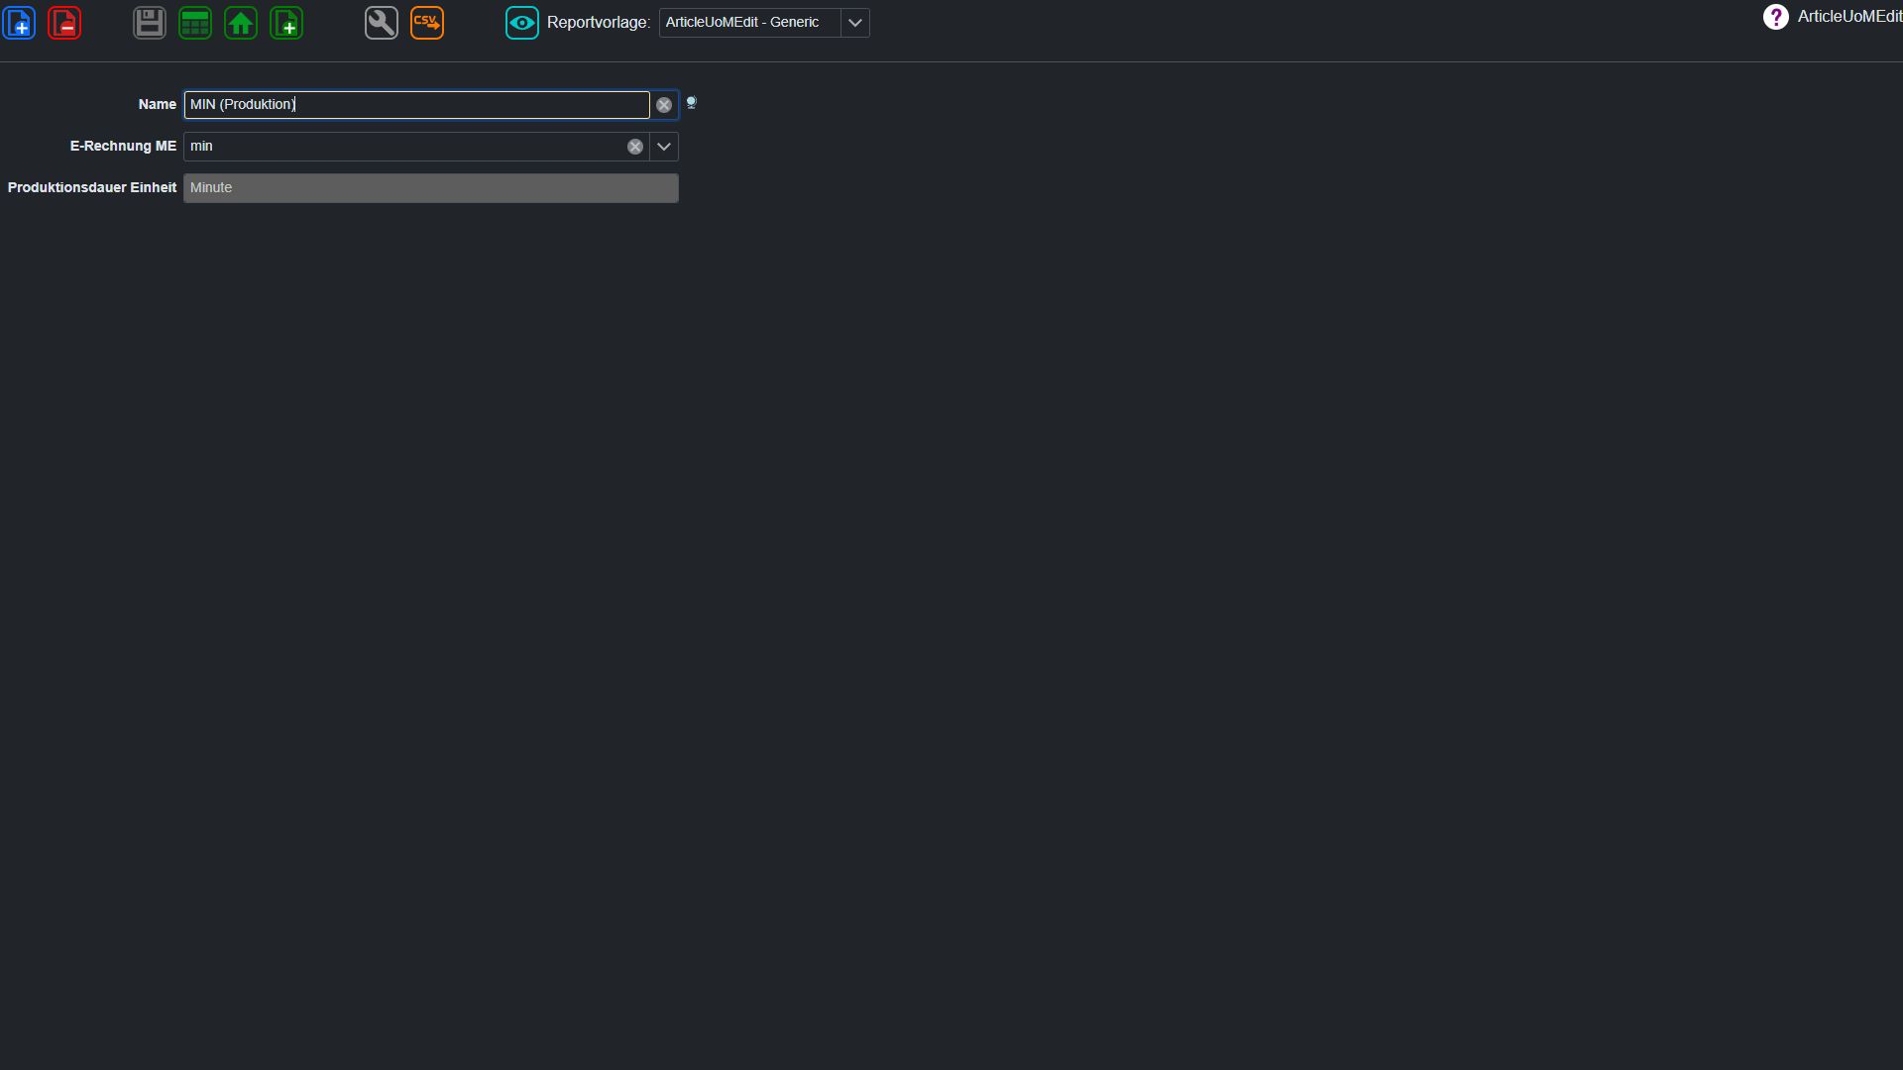The width and height of the screenshot is (1903, 1070).
Task: Click the orange CSV export icon
Action: [427, 23]
